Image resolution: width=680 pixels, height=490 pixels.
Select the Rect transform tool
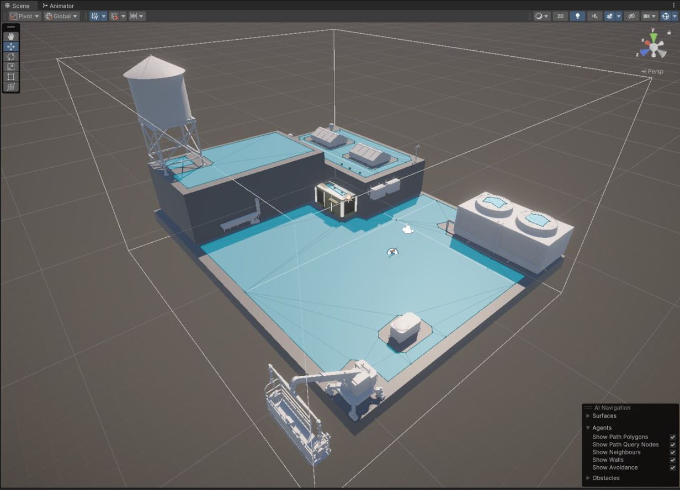click(x=11, y=77)
